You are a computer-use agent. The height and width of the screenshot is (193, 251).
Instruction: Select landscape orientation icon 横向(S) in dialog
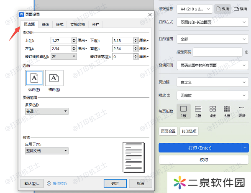[x=54, y=78]
